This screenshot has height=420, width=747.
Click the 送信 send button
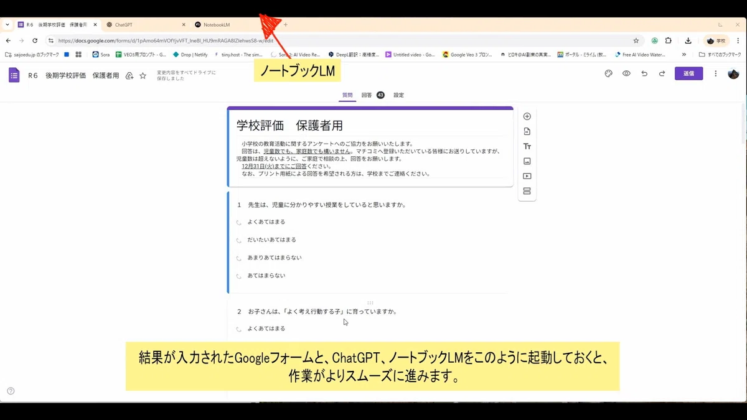(688, 73)
